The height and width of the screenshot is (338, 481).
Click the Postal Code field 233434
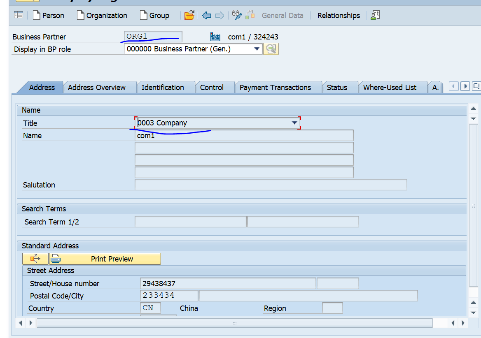[169, 296]
